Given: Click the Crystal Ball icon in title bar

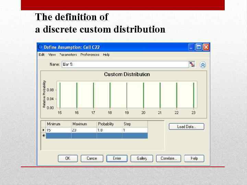Looking at the screenshot, I should tap(40, 47).
